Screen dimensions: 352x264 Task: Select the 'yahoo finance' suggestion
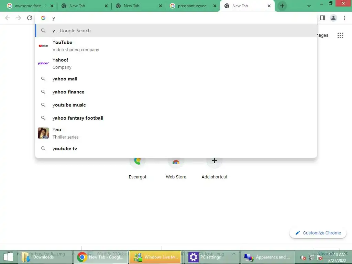tap(176, 92)
